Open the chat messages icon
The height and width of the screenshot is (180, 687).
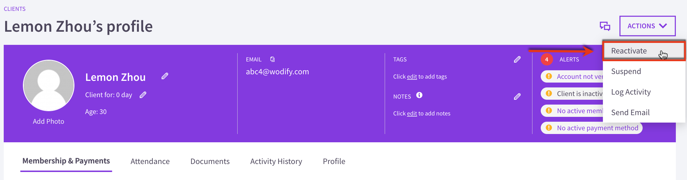click(x=605, y=26)
